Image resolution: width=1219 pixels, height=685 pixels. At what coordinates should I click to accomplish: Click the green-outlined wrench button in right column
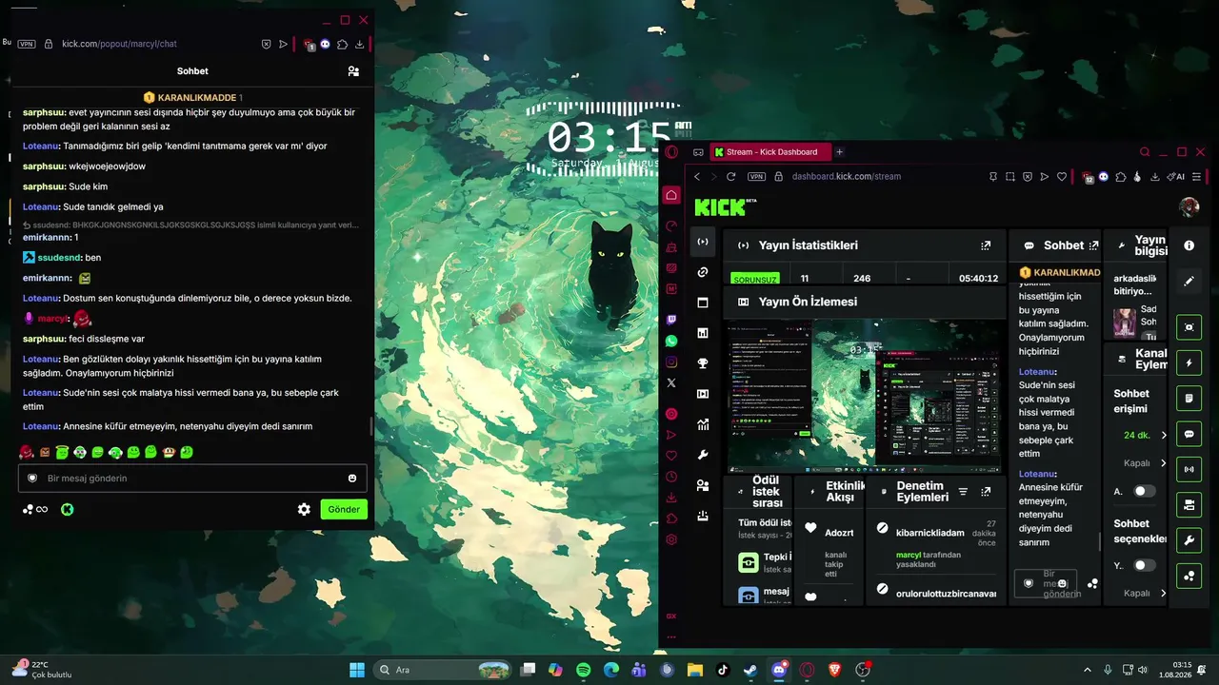point(1189,540)
